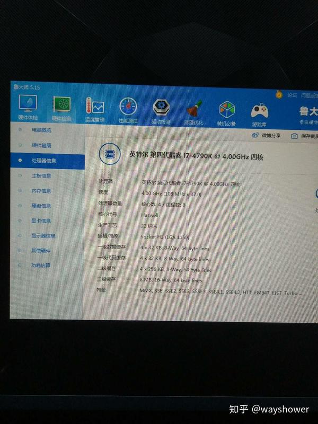The image size is (318, 424).
Task: Click the round CPU chip icon
Action: (x=110, y=154)
